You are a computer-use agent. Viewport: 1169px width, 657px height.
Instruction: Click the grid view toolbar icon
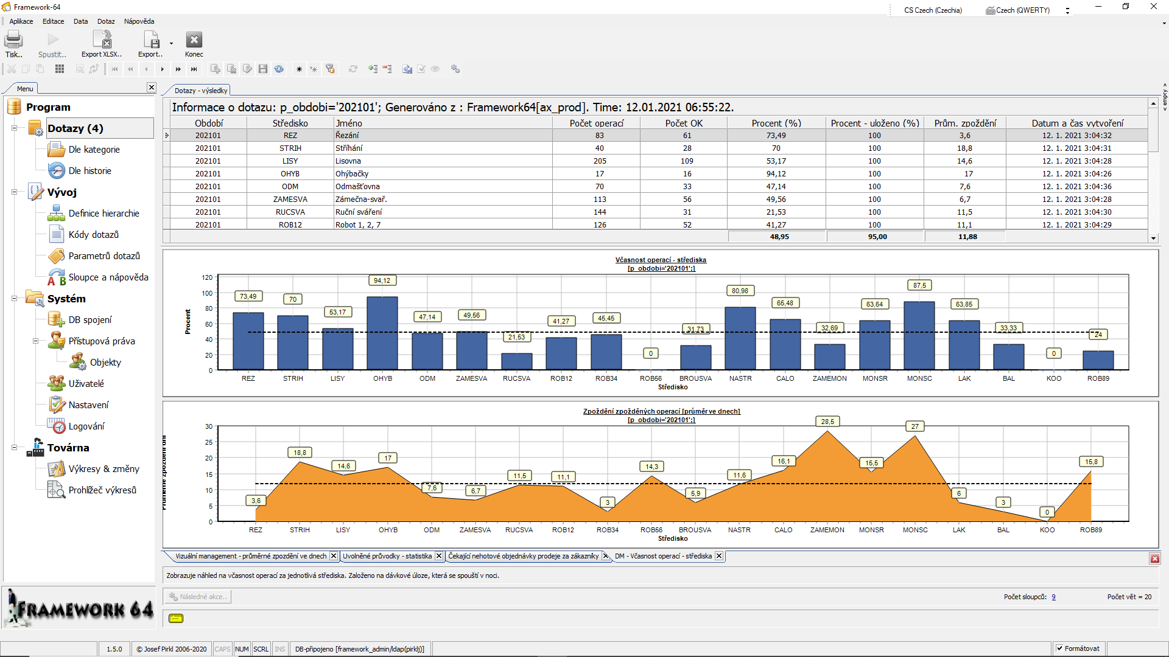[x=60, y=69]
